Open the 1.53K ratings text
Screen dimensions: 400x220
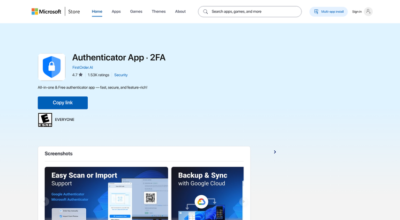point(98,75)
